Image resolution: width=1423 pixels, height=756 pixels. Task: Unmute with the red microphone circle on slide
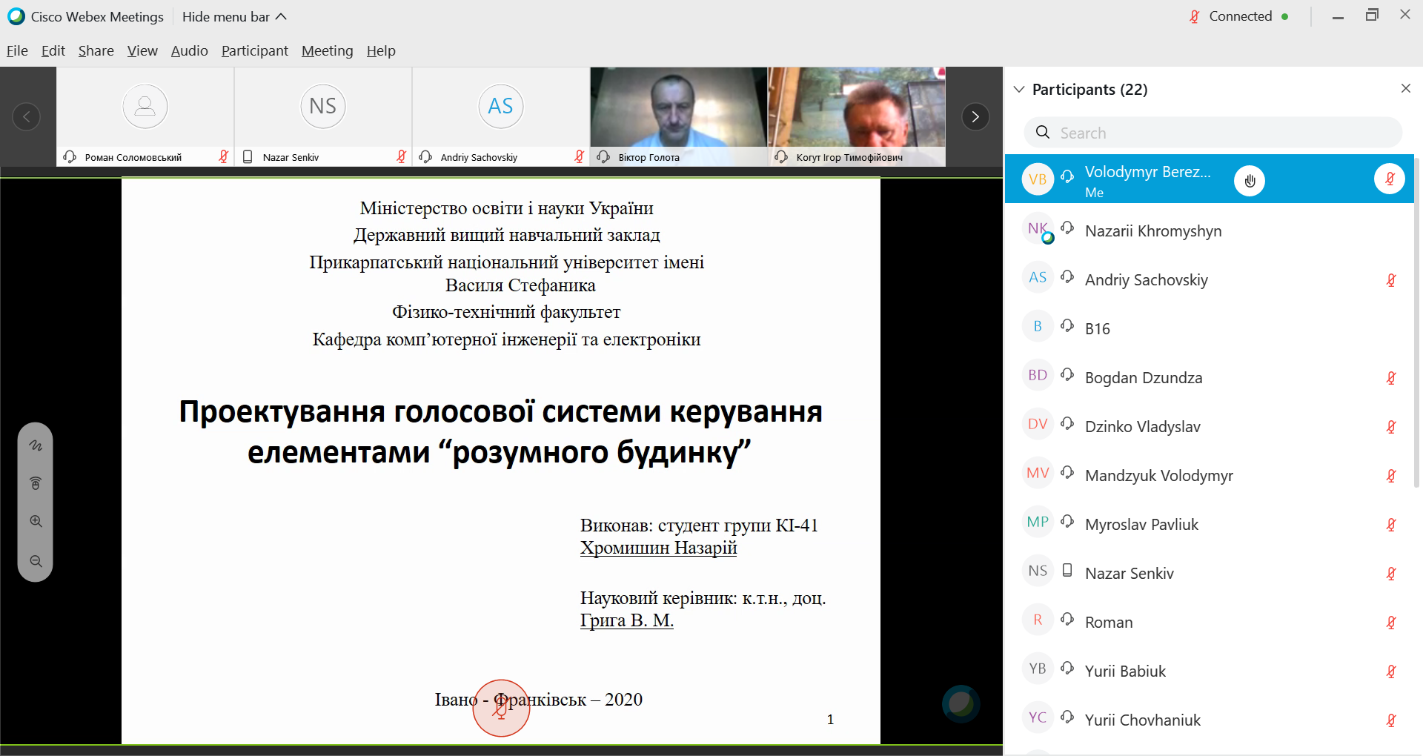point(501,708)
